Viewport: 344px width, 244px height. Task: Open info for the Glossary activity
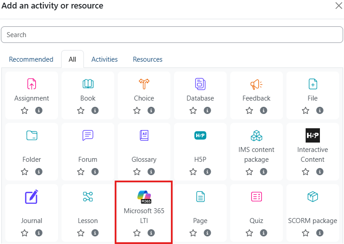[151, 172]
